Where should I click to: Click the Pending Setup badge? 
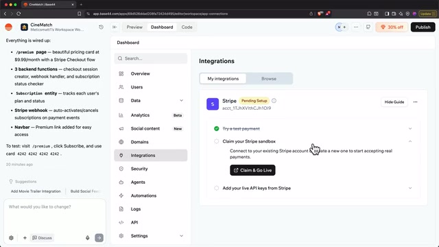point(254,101)
